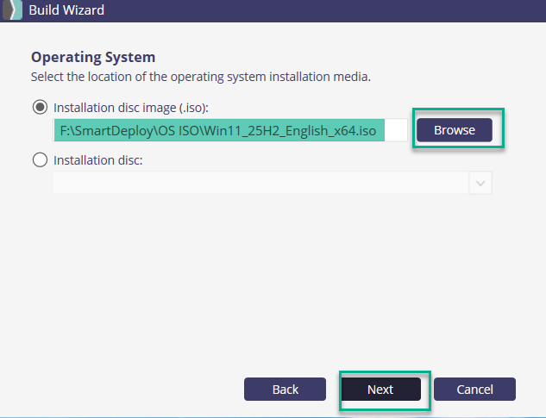Image resolution: width=546 pixels, height=418 pixels.
Task: Click the 'Installation disc image (.iso):' label
Action: pos(131,108)
